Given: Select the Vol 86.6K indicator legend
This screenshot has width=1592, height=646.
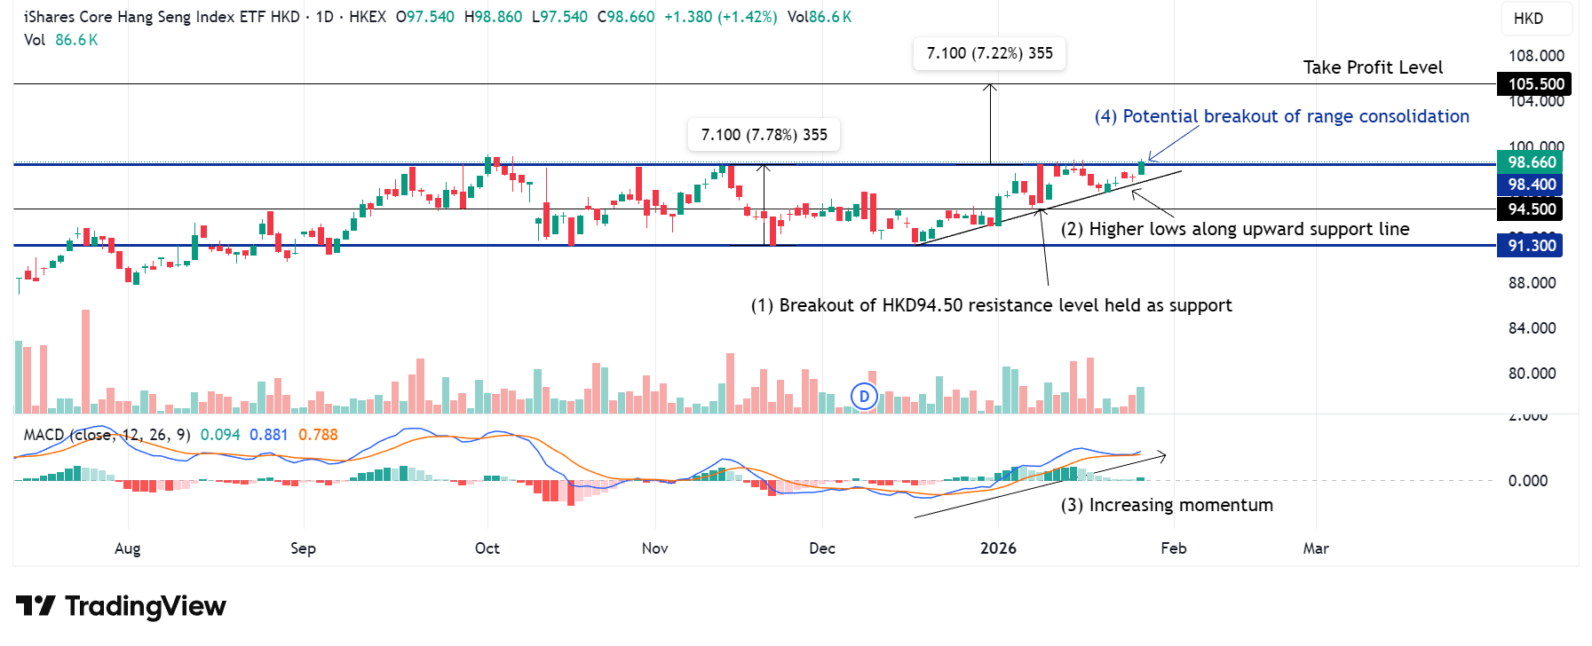Looking at the screenshot, I should (x=60, y=40).
